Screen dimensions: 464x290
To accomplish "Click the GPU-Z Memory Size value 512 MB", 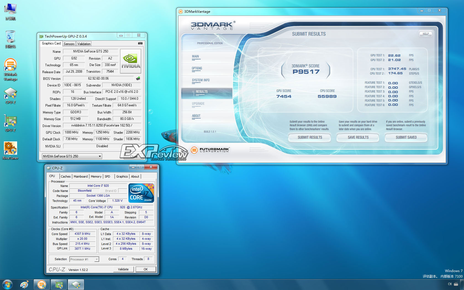I will [75, 119].
